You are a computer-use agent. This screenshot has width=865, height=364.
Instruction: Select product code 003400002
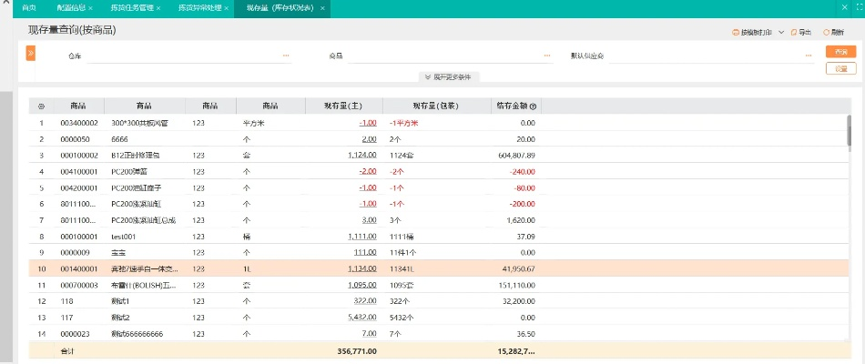pyautogui.click(x=79, y=124)
